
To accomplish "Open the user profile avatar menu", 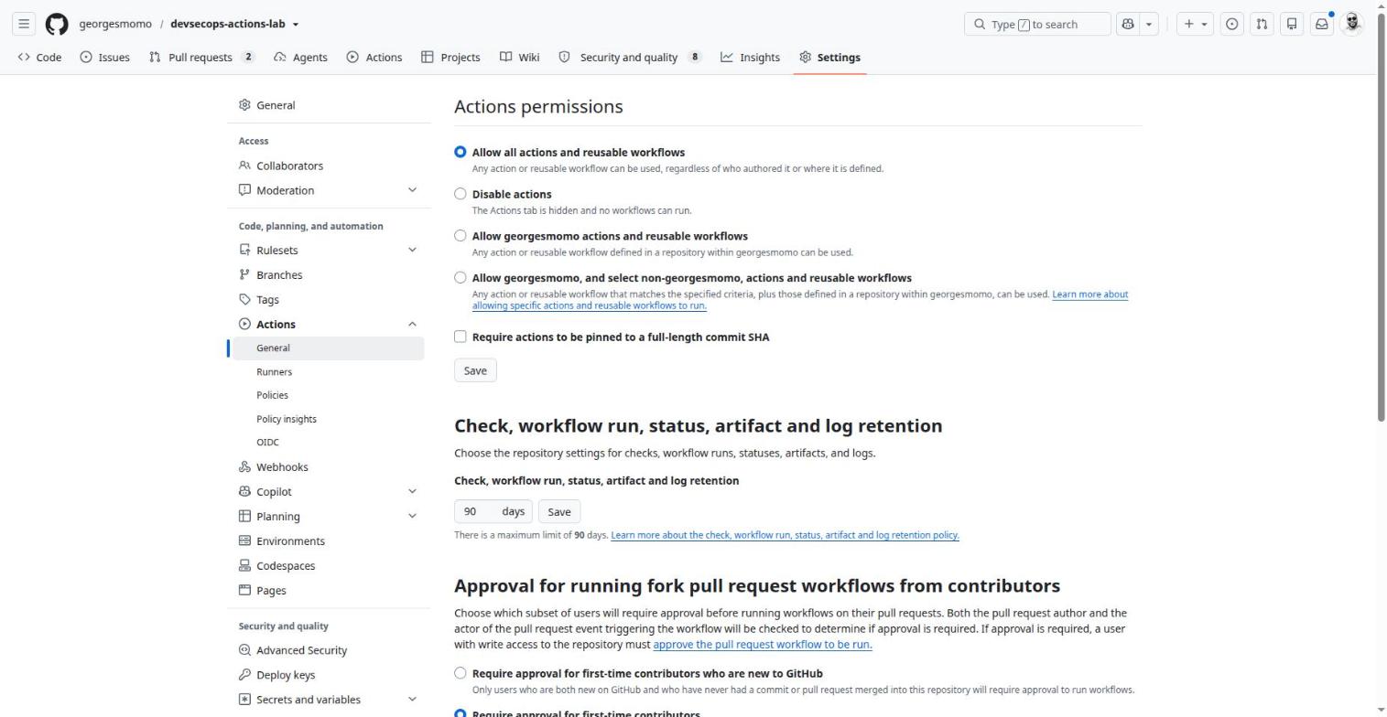I will 1352,24.
